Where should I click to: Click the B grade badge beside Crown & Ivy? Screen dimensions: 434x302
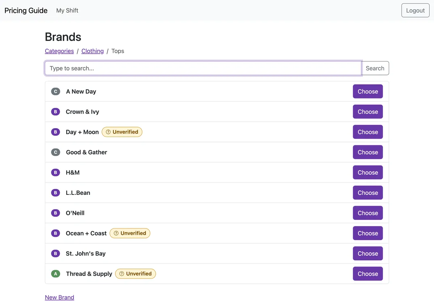[55, 112]
